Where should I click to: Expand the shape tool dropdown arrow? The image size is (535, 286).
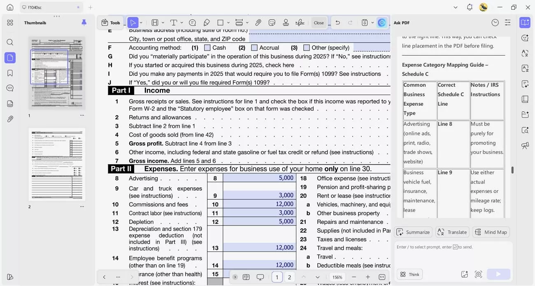coord(228,23)
